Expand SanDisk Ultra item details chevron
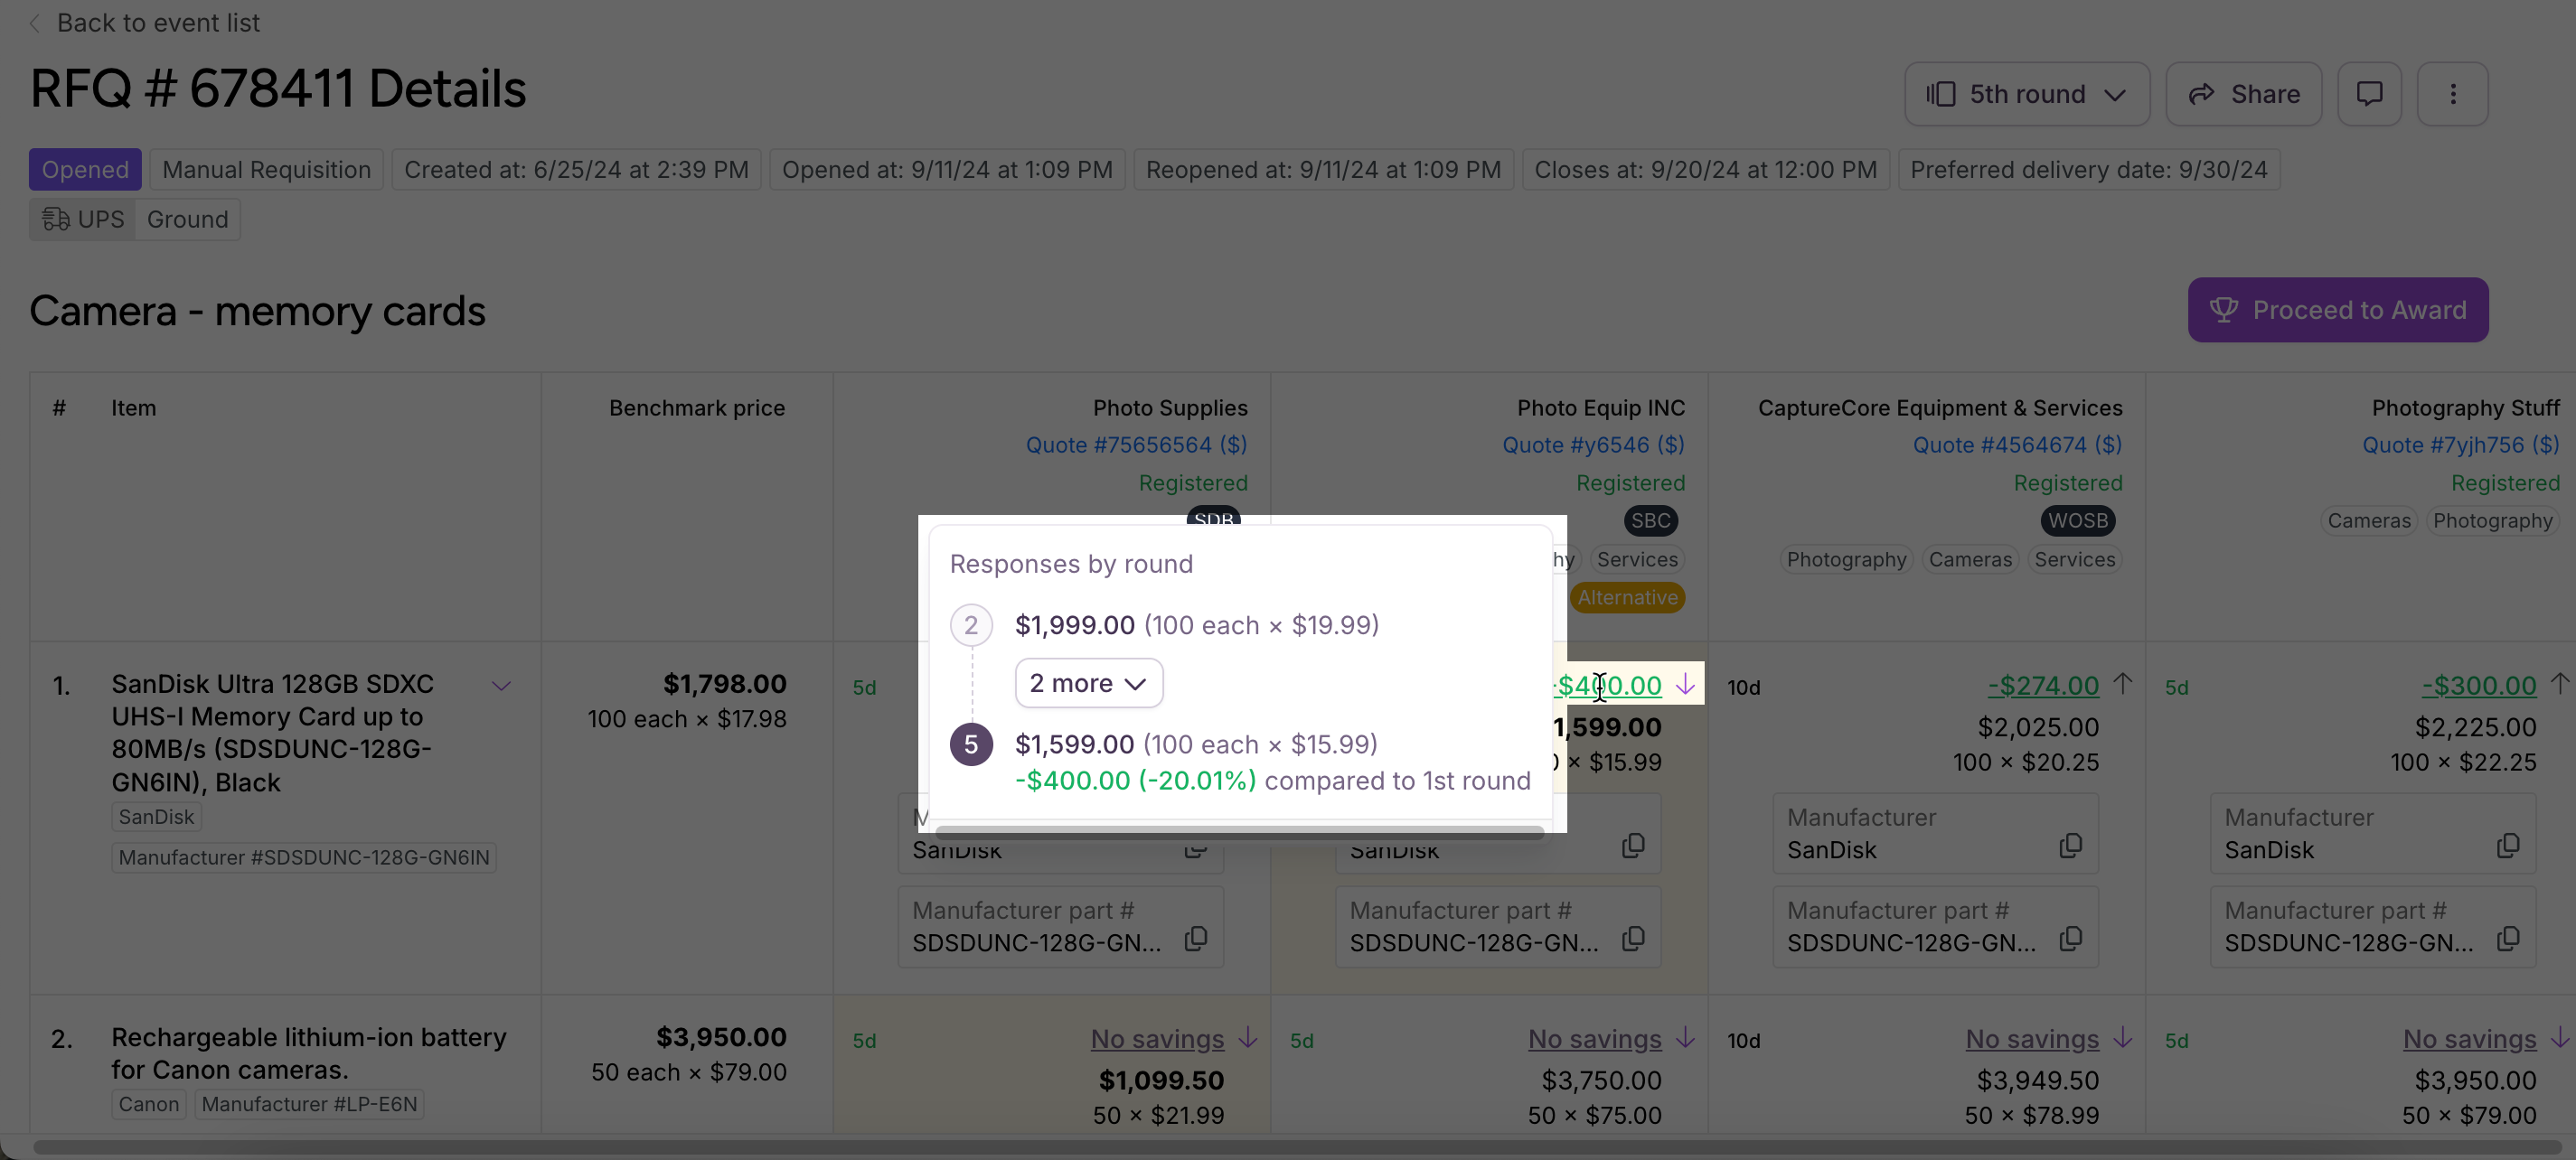Viewport: 2576px width, 1160px height. tap(501, 686)
